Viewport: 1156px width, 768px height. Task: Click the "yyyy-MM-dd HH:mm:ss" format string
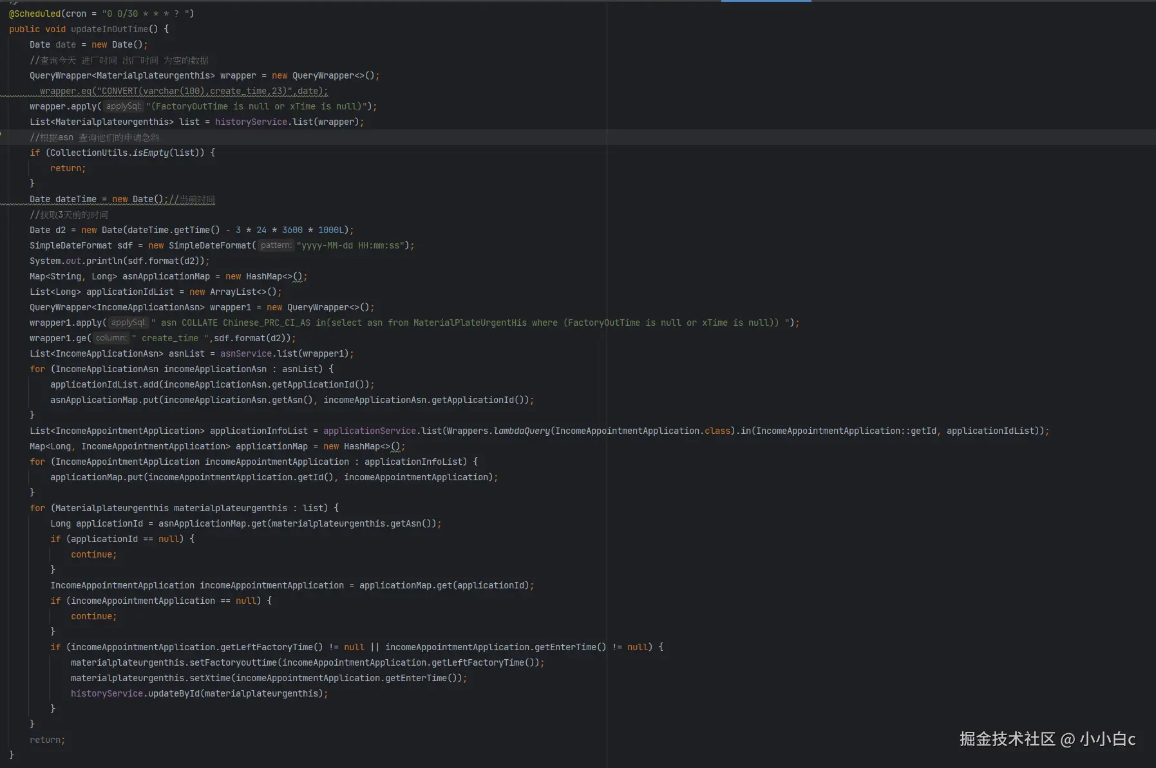(x=350, y=245)
